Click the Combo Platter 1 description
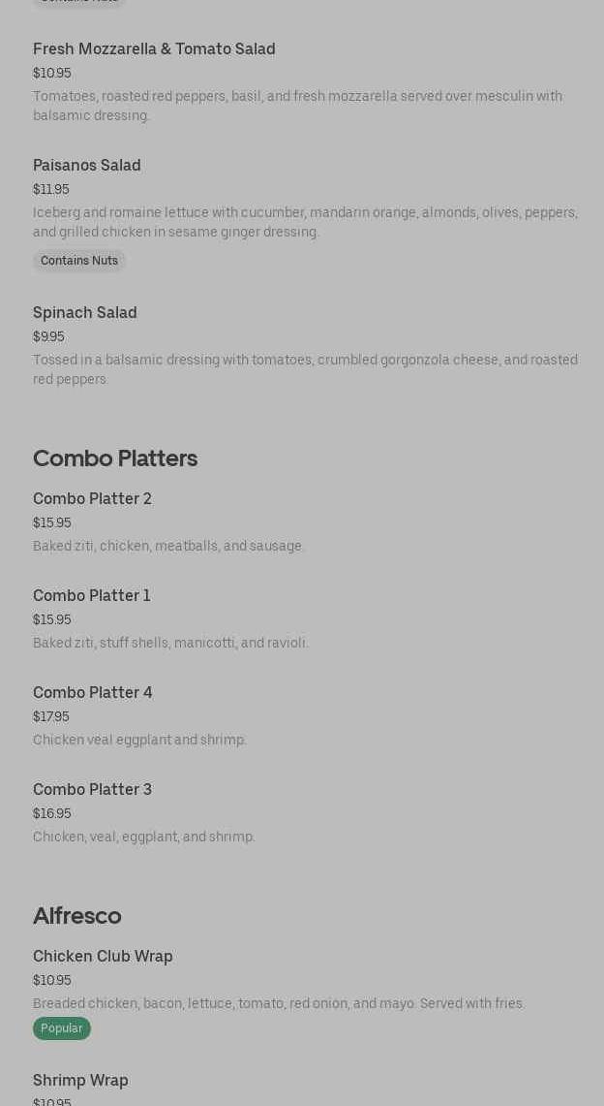Viewport: 604px width, 1106px height. (170, 644)
